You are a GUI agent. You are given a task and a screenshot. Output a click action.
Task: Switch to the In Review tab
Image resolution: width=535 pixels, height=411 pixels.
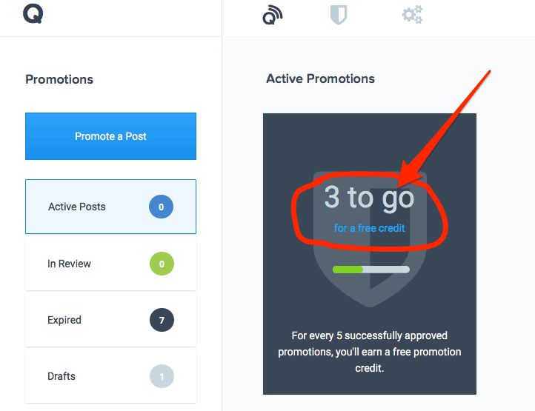point(110,264)
